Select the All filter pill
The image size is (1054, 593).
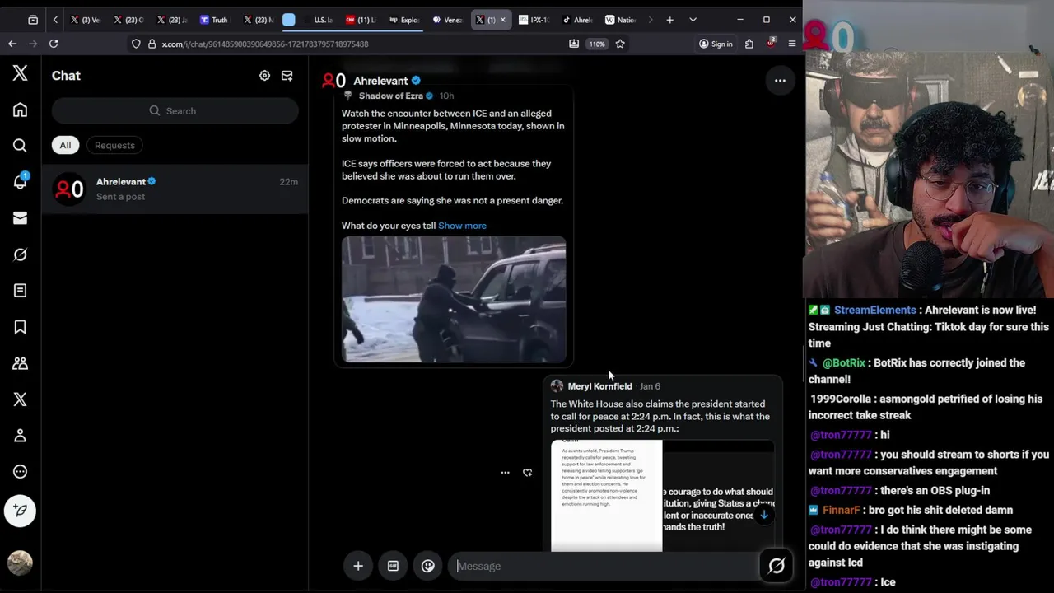tap(65, 145)
